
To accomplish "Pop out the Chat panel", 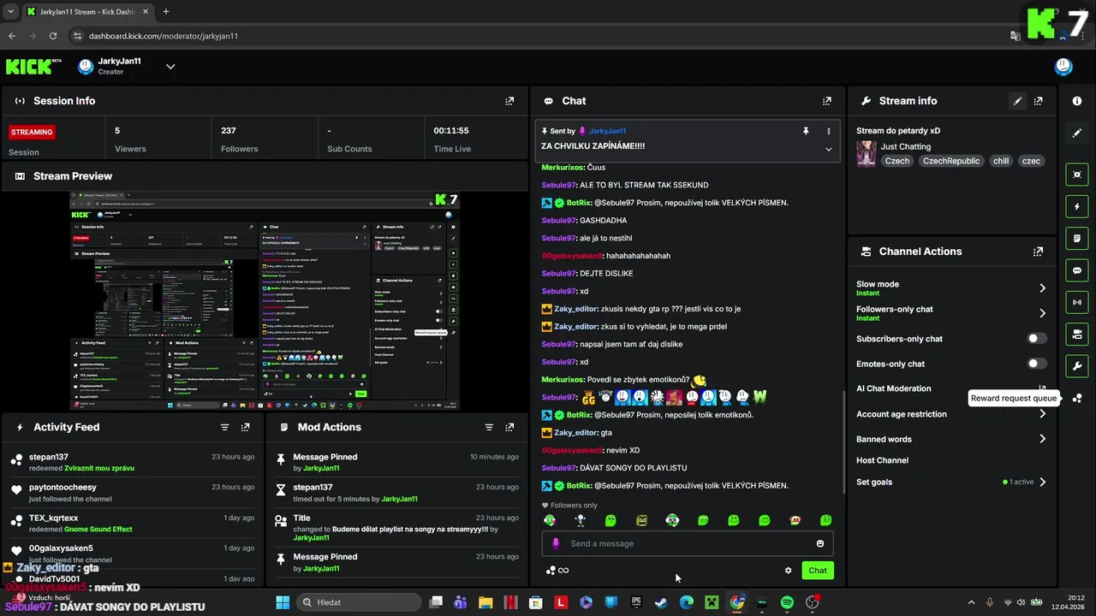I will click(x=826, y=101).
